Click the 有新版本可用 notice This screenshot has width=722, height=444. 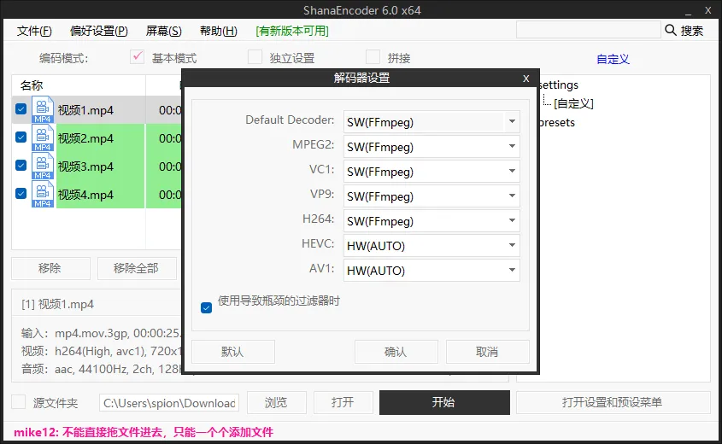[292, 31]
